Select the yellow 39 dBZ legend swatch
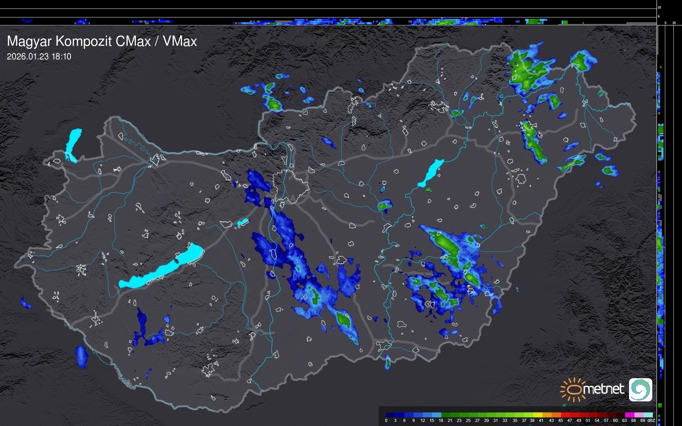The height and width of the screenshot is (426, 682). 538,415
